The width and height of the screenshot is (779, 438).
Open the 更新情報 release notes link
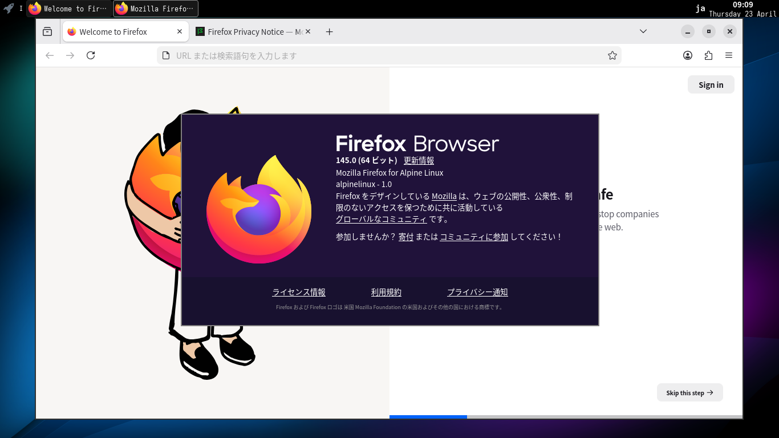[419, 160]
